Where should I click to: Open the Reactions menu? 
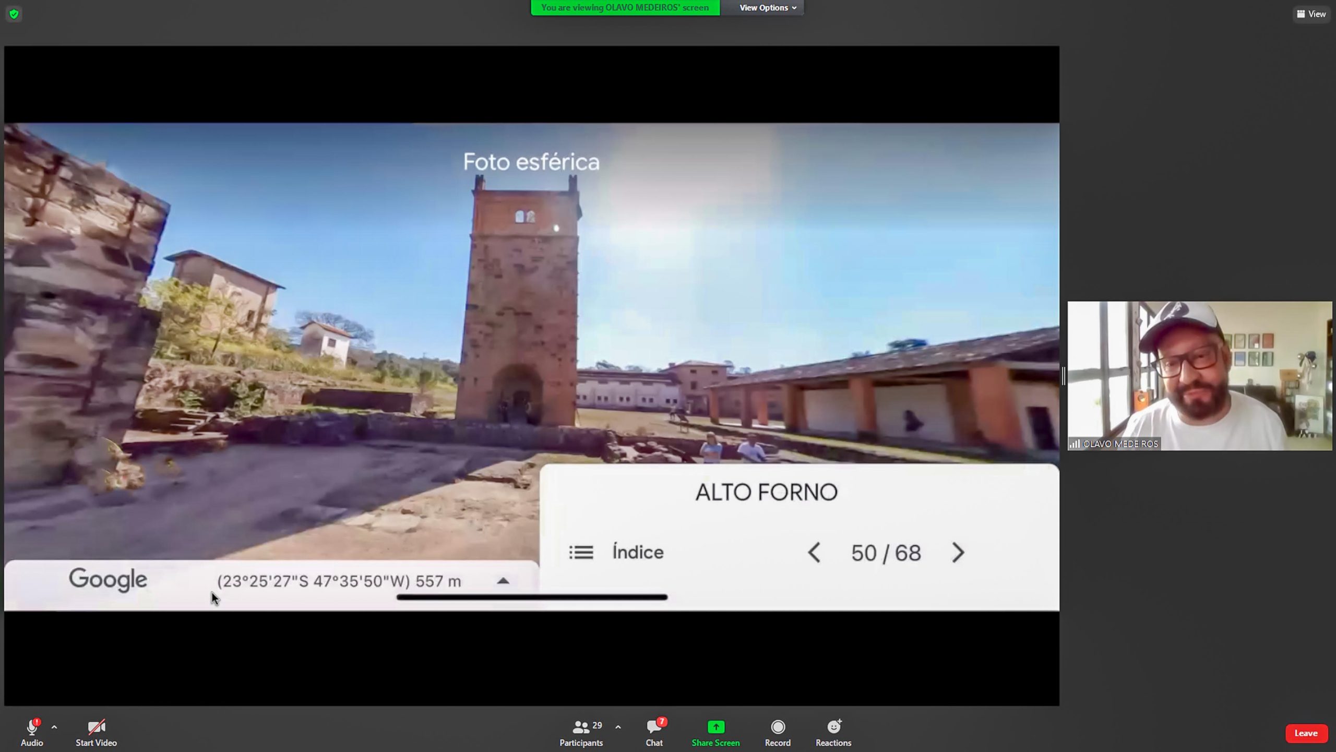coord(833,727)
